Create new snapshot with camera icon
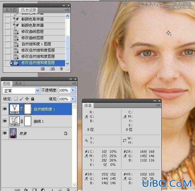 [52, 69]
